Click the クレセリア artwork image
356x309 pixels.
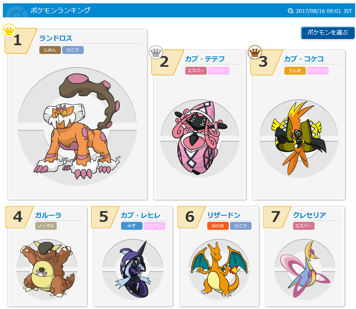pos(305,269)
